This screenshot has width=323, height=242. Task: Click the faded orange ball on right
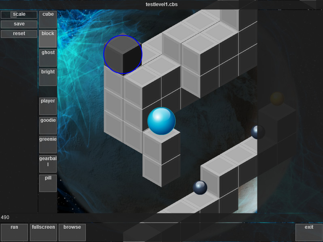coord(277,98)
